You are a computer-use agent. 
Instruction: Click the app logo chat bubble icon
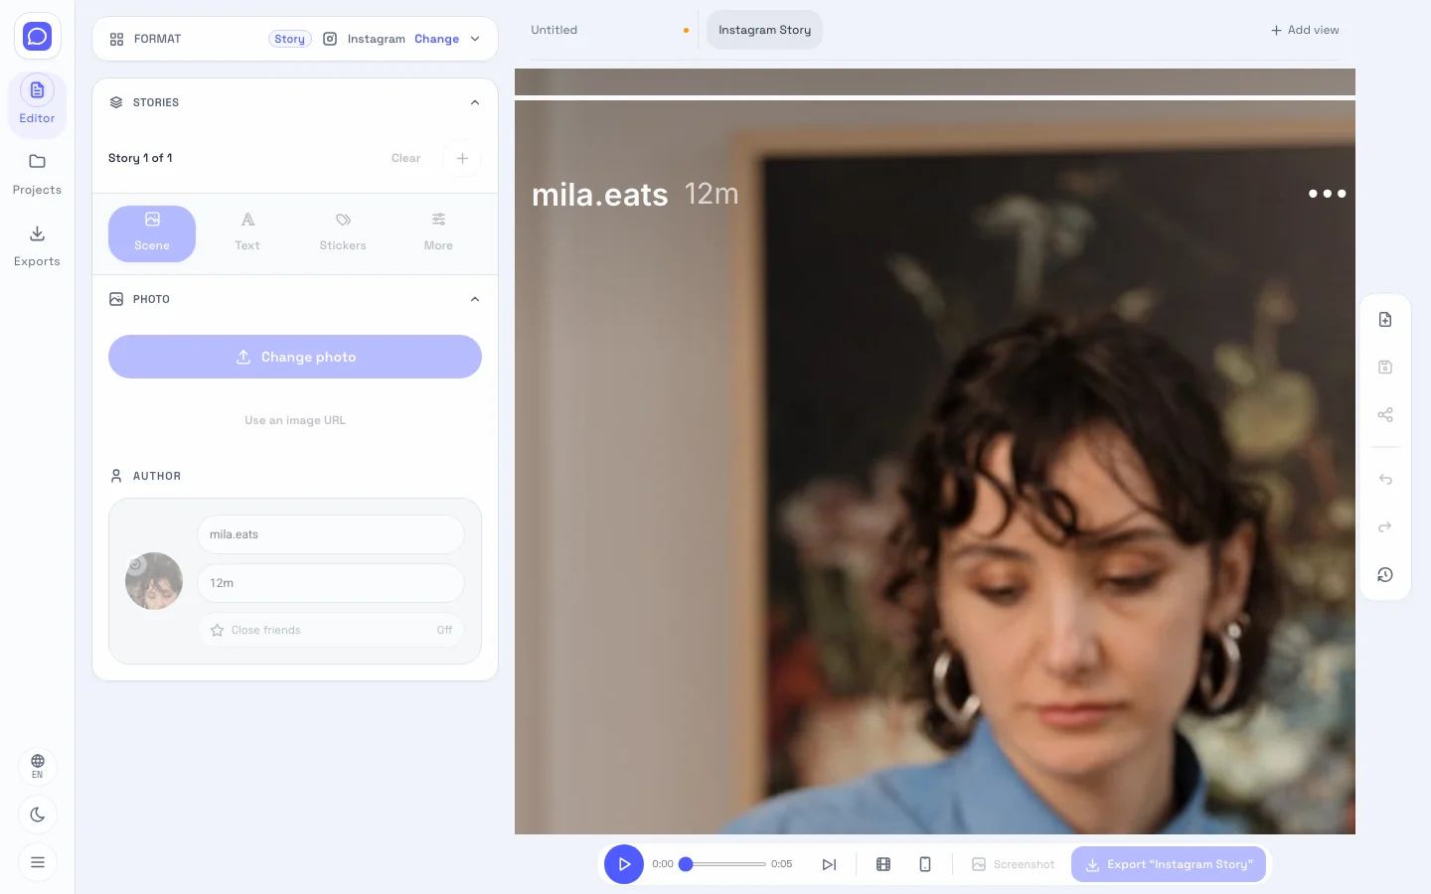(37, 37)
